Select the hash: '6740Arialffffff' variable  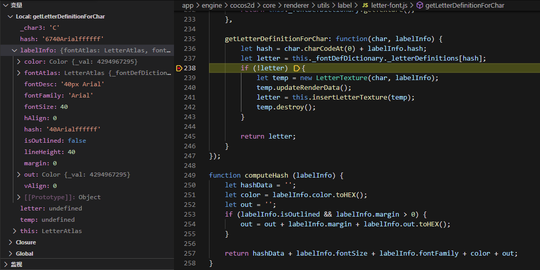tap(87, 39)
